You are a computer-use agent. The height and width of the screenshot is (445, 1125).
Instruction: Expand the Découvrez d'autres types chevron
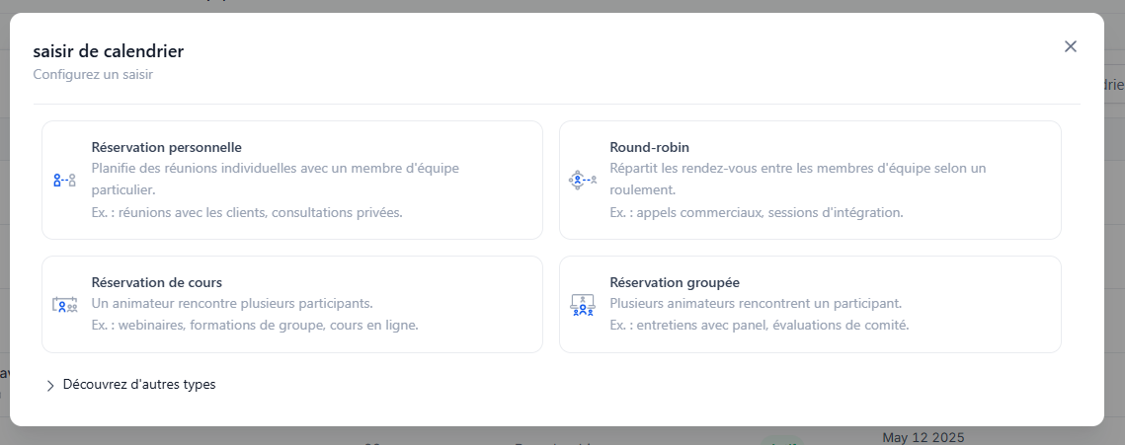(50, 386)
